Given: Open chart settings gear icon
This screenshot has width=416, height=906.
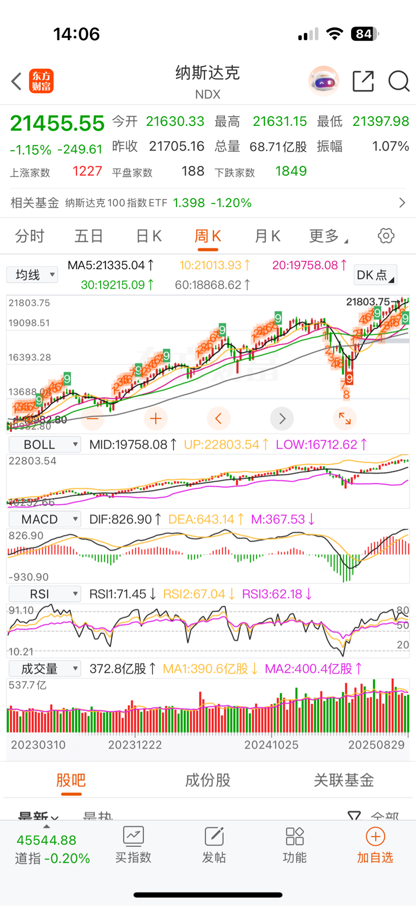Looking at the screenshot, I should pyautogui.click(x=386, y=236).
